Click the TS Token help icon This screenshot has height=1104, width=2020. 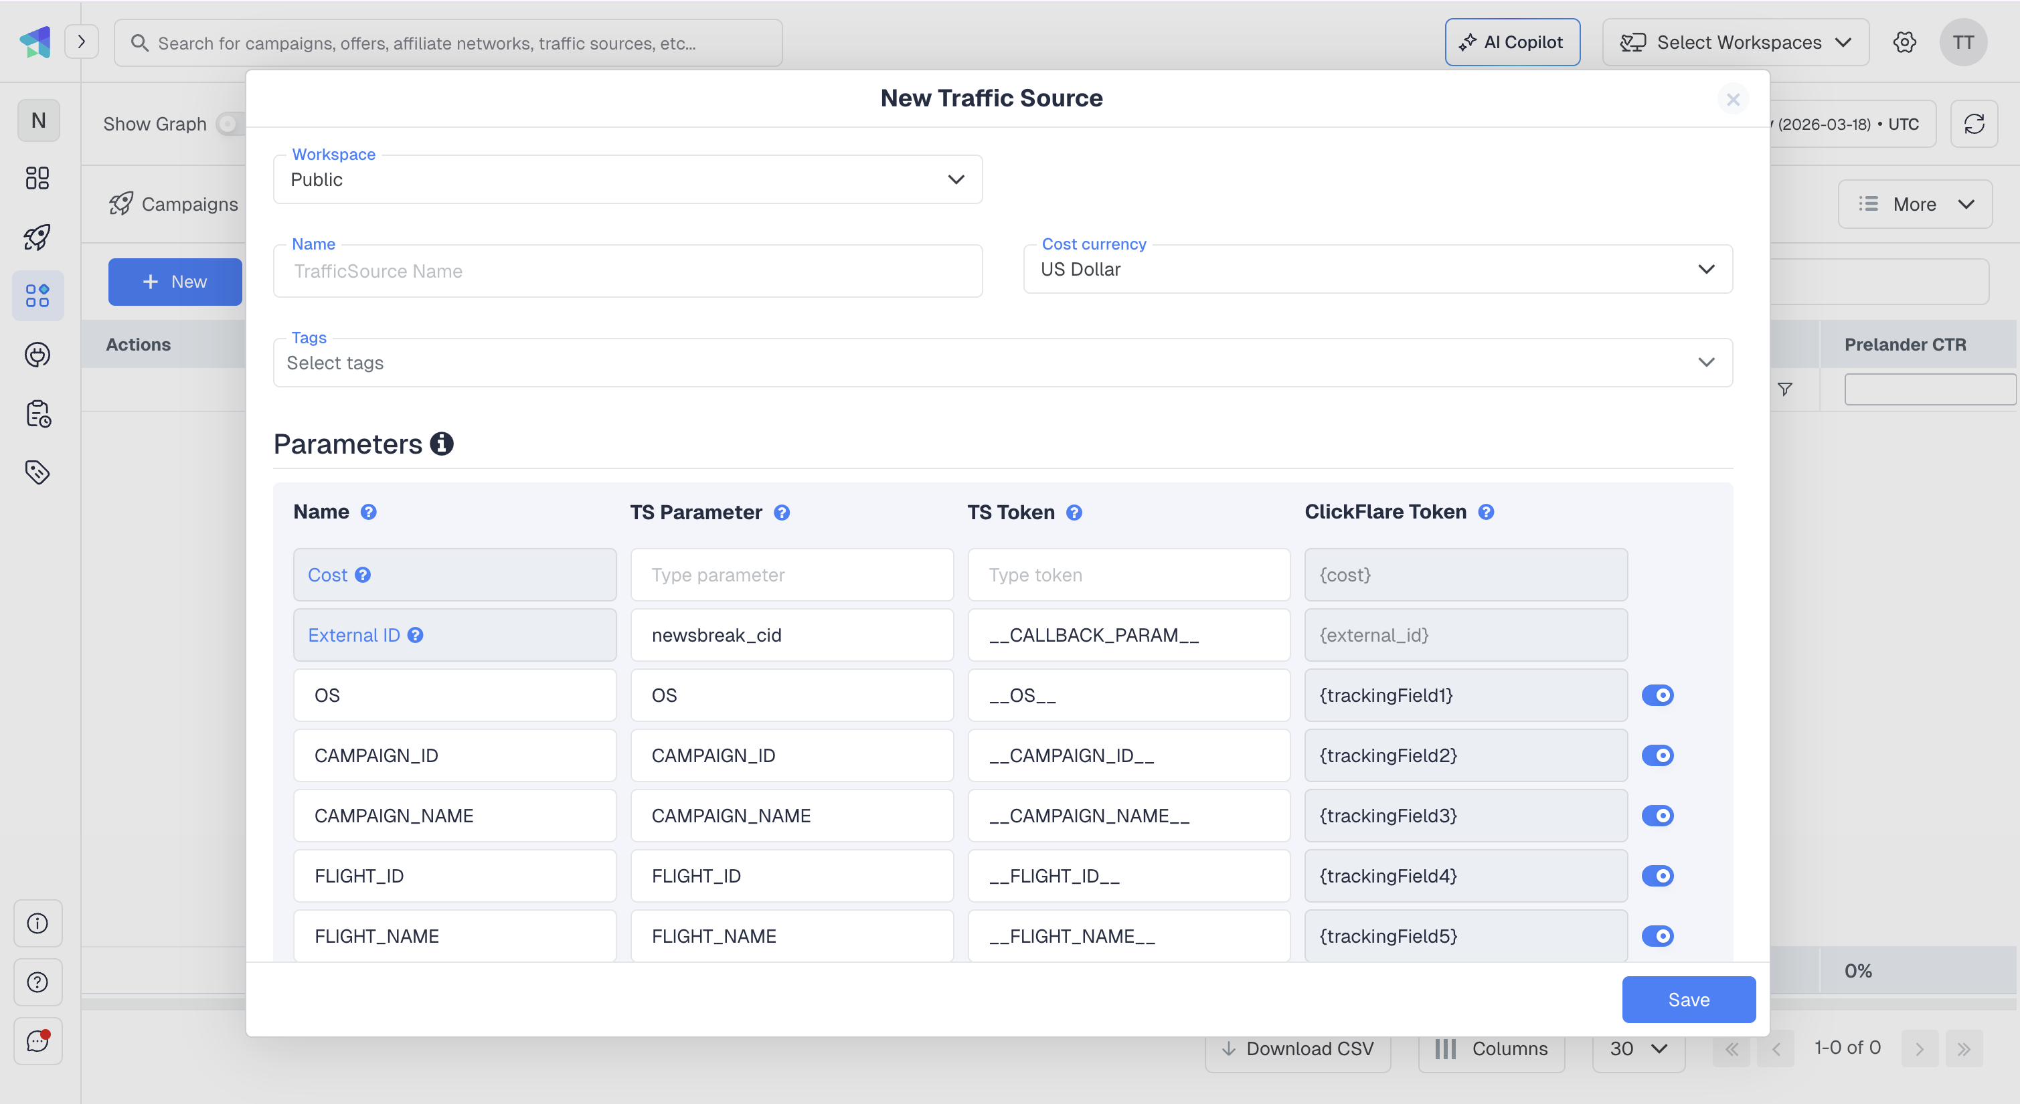1074,512
